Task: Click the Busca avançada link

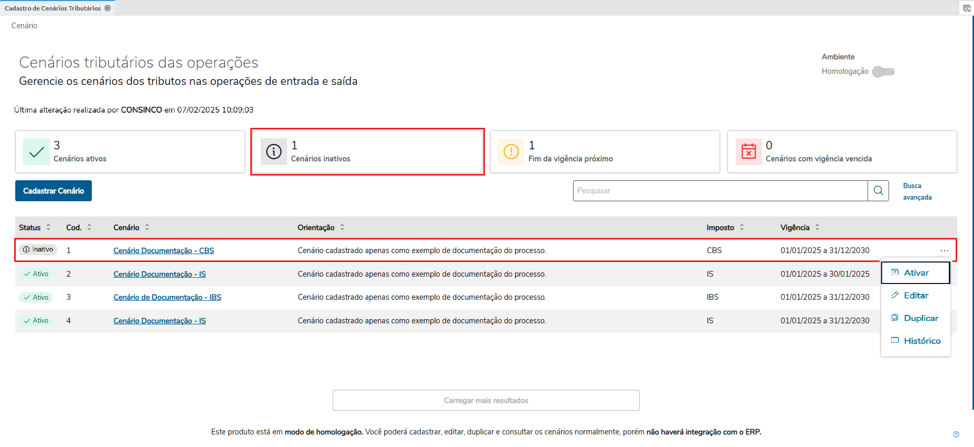Action: coord(917,191)
